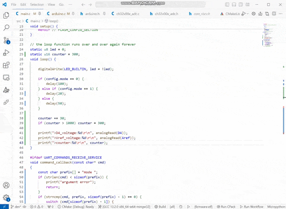Switch the dev* git branch in status bar
Image resolution: width=286 pixels, height=209 pixels.
pos(16,207)
